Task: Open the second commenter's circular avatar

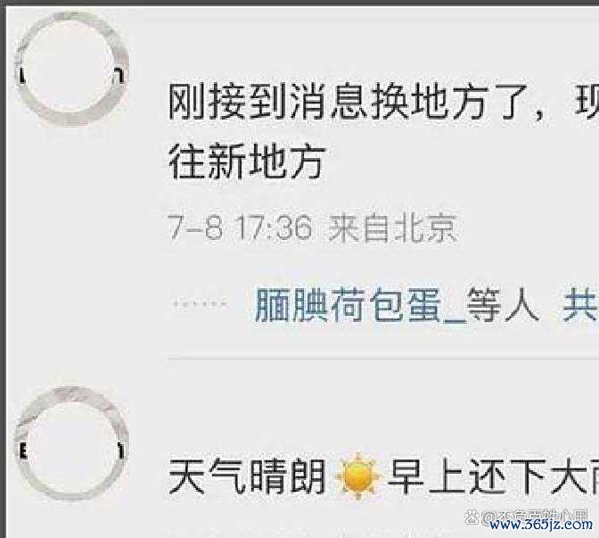Action: [71, 444]
